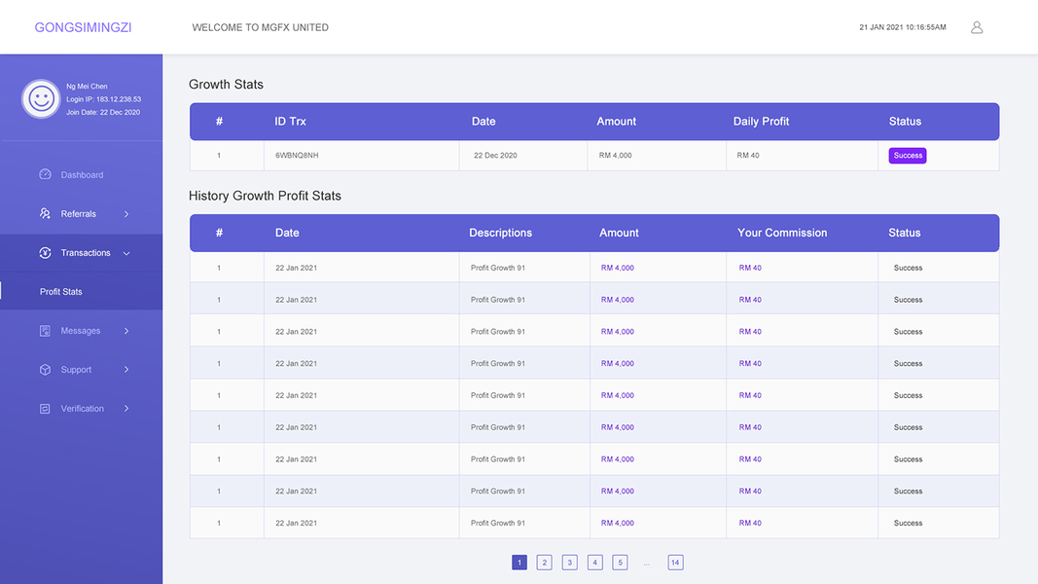Expand the Verification submenu chevron
Viewport: 1038px width, 584px height.
pyautogui.click(x=126, y=409)
